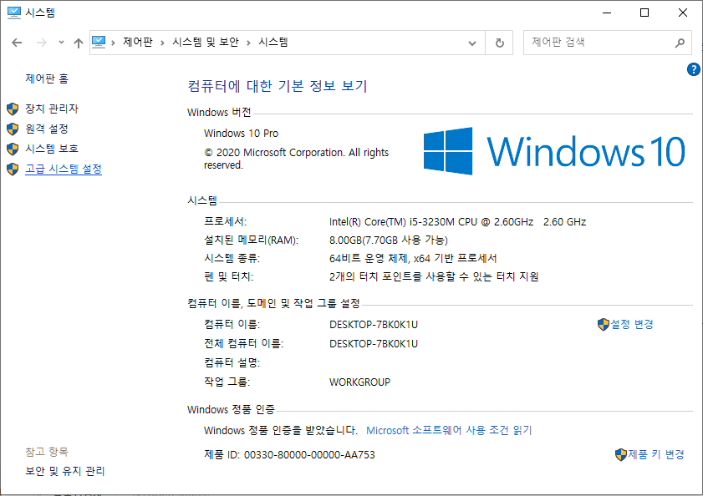Click the shield icon beside 고급 시스템 설정

click(13, 169)
